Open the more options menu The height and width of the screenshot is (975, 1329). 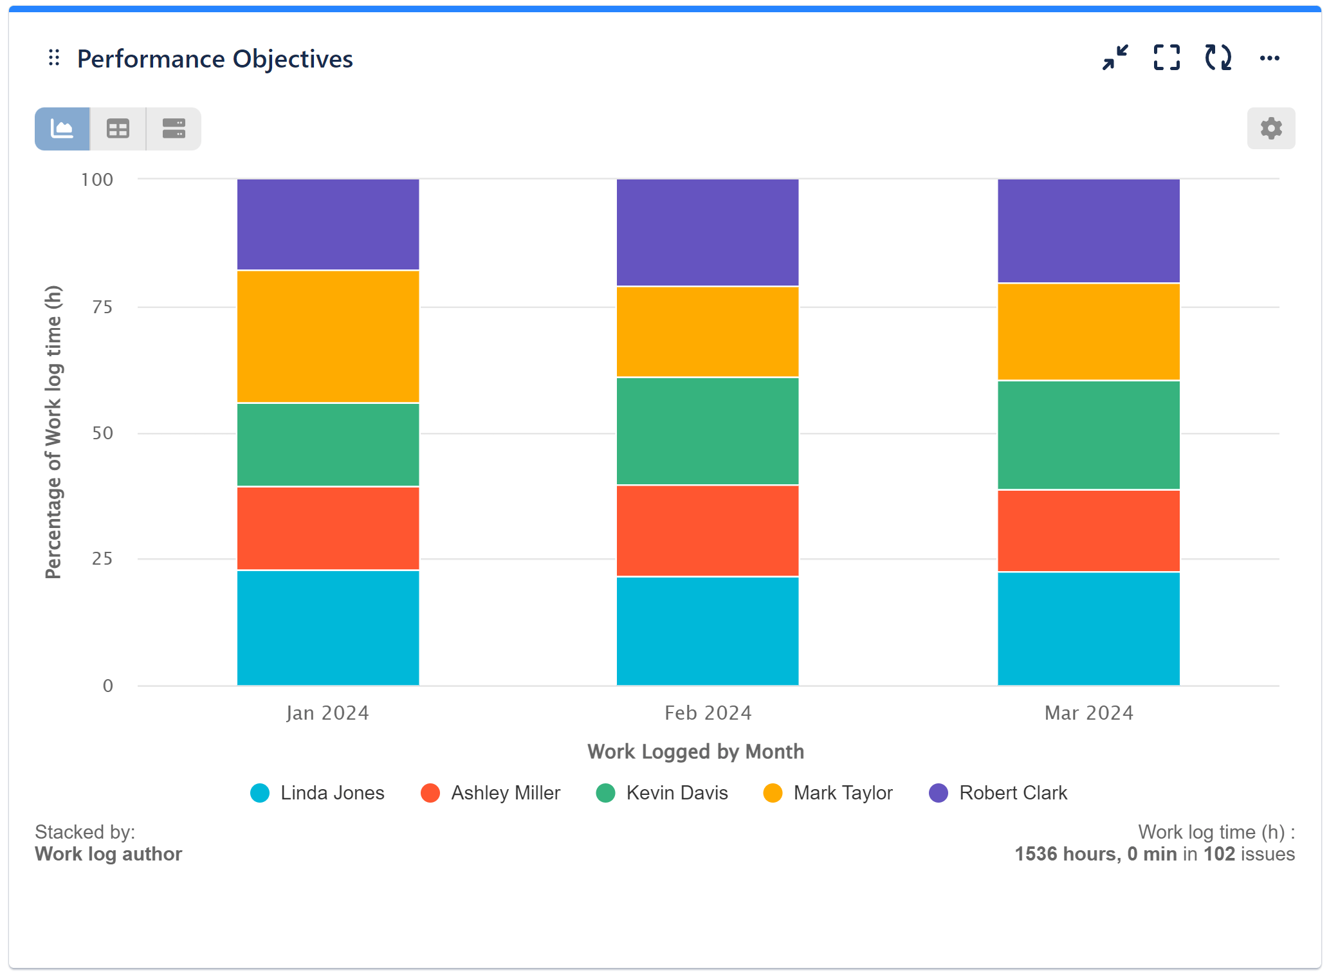1270,58
